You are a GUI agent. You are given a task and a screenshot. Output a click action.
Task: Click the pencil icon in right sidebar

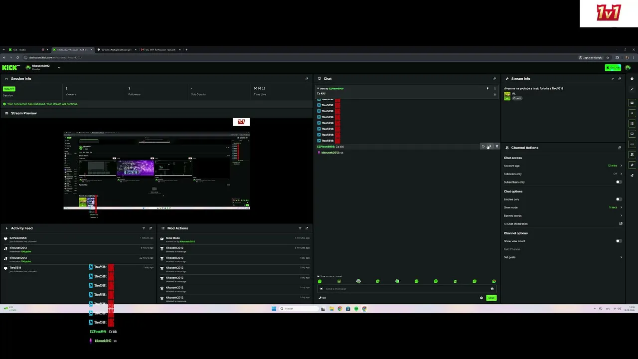click(x=632, y=89)
